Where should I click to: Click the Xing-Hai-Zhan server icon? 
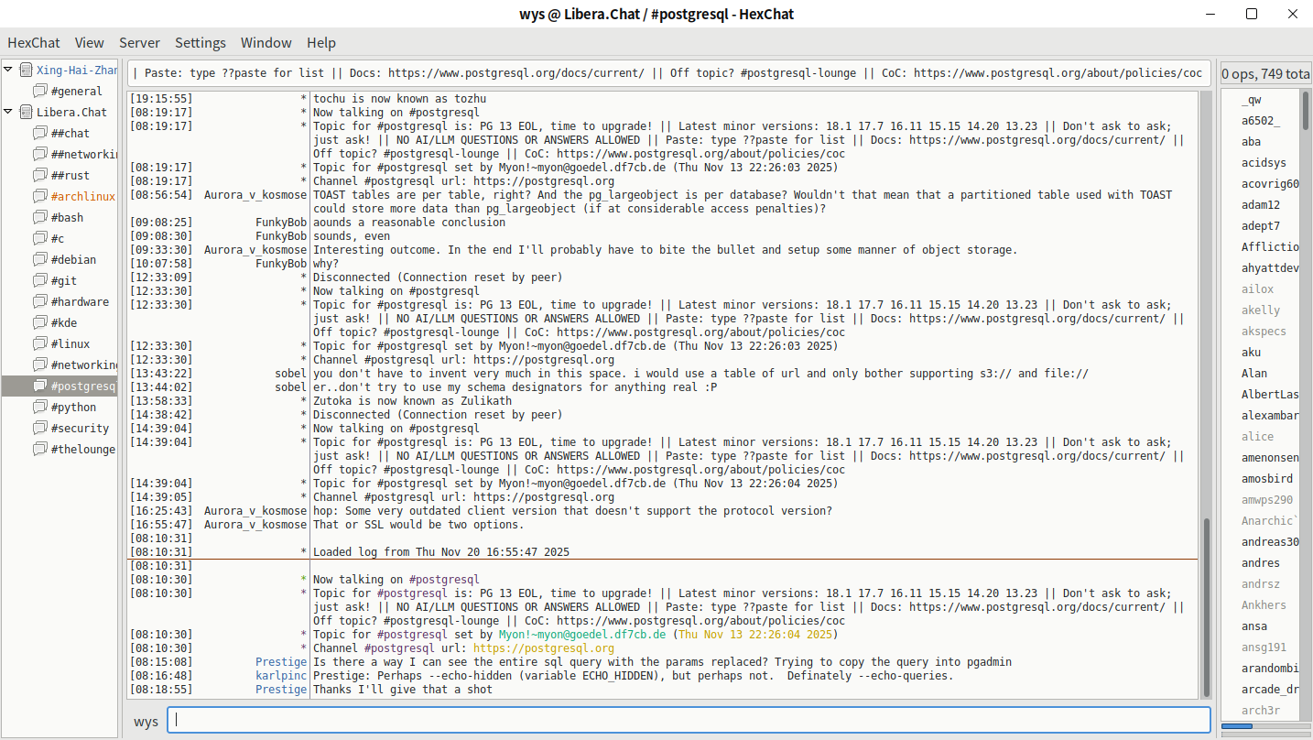coord(26,71)
